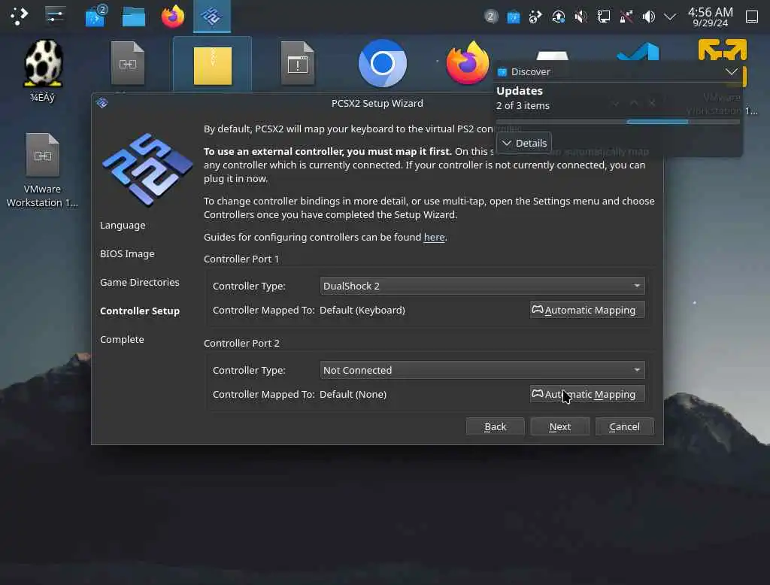
Task: Open System Settings from the taskbar
Action: 55,17
